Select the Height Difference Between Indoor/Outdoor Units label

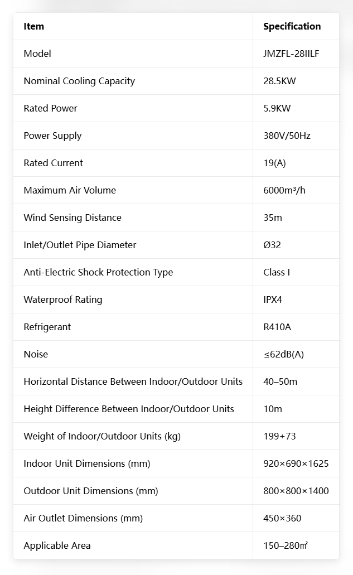[x=129, y=409]
